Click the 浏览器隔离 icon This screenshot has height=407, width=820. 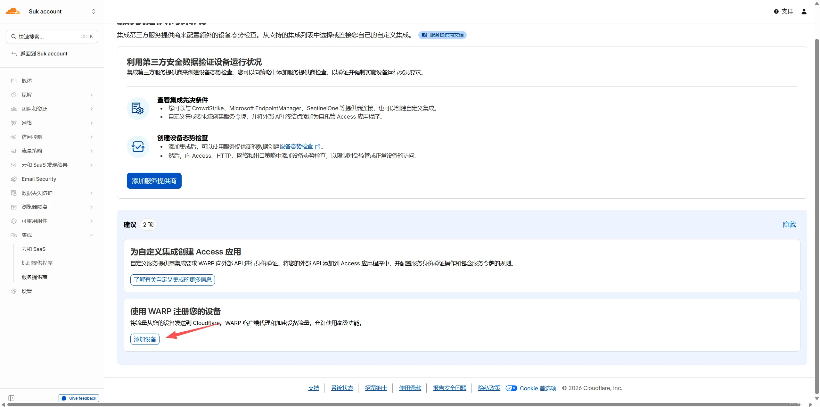14,207
